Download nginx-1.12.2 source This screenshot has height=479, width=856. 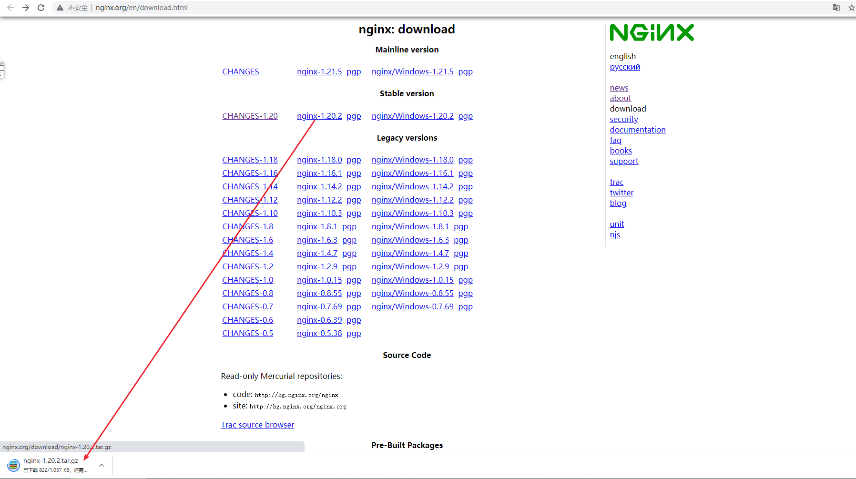click(x=319, y=200)
